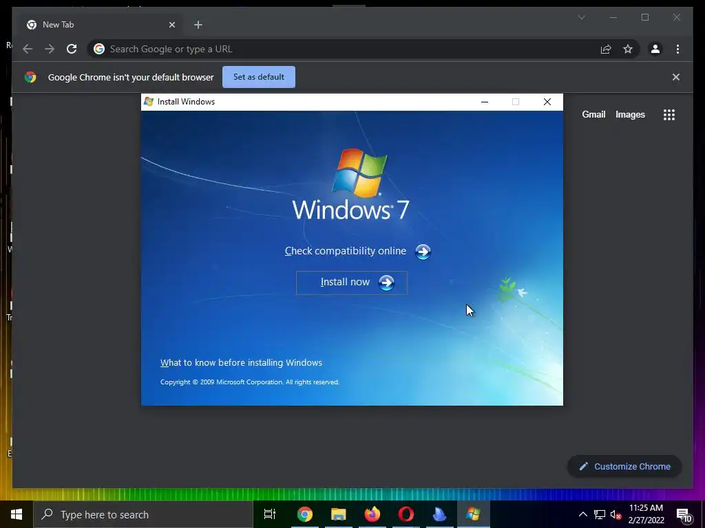Open a new Chrome tab with plus

tap(198, 25)
